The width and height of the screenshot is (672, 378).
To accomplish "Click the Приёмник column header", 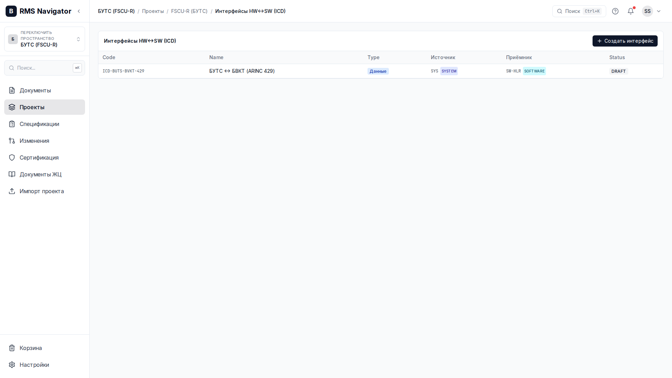I will [519, 57].
